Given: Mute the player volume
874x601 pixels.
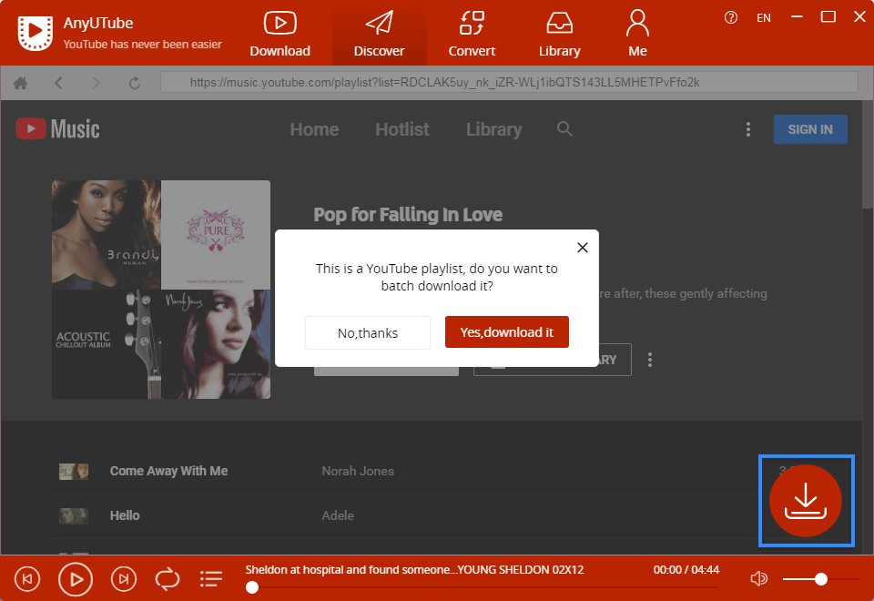Looking at the screenshot, I should [x=758, y=579].
